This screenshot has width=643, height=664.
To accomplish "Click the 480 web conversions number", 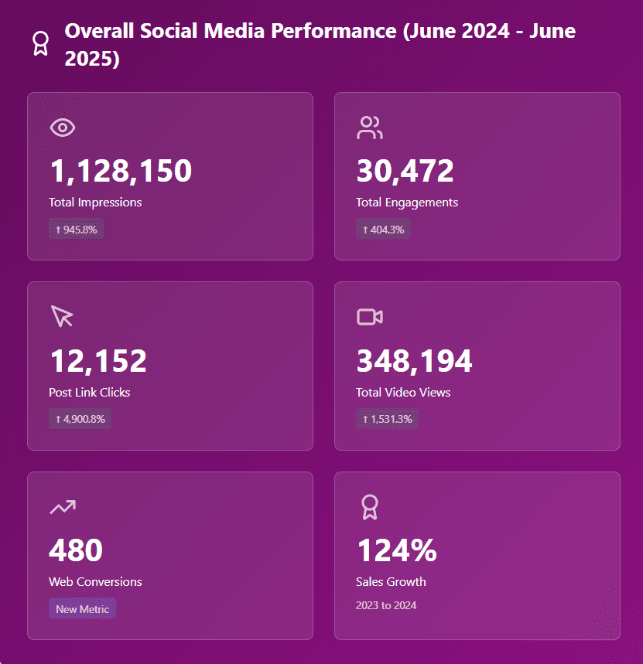I will (76, 550).
